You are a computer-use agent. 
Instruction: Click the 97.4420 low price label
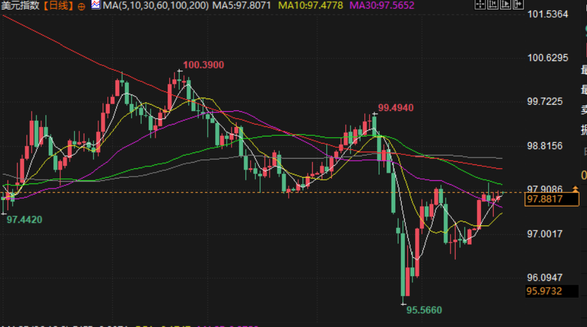click(x=24, y=220)
